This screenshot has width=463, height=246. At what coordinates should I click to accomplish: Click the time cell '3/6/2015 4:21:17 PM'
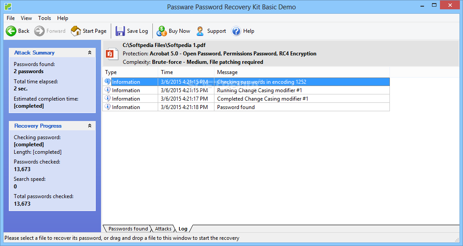click(184, 99)
